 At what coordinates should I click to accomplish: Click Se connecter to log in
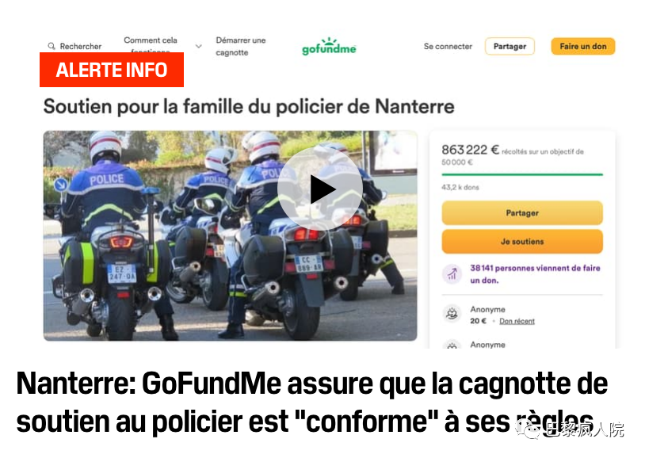click(448, 46)
